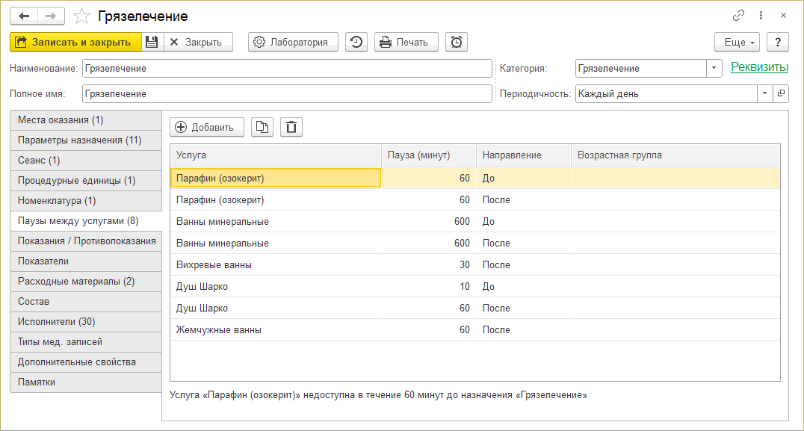The image size is (804, 431).
Task: Select the Показания / Противопоказания tab
Action: coord(86,241)
